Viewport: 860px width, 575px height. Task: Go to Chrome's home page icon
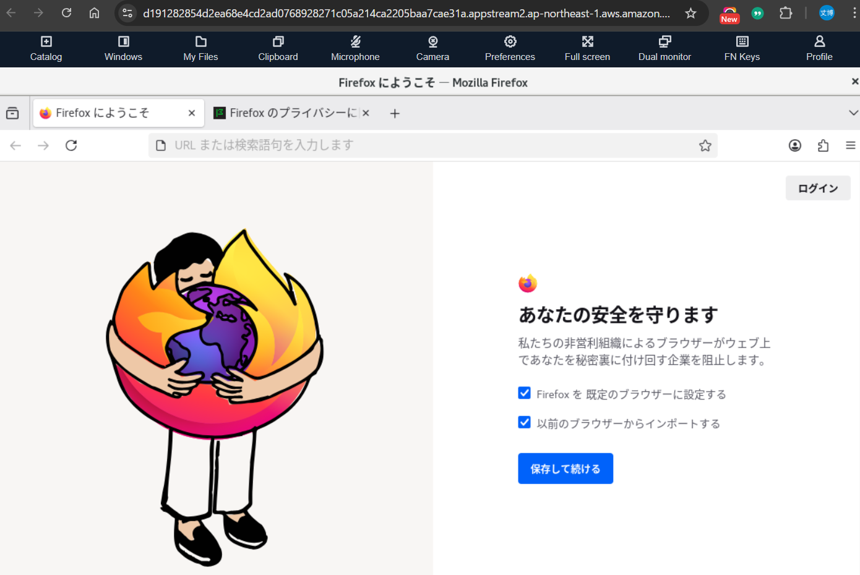pyautogui.click(x=94, y=13)
